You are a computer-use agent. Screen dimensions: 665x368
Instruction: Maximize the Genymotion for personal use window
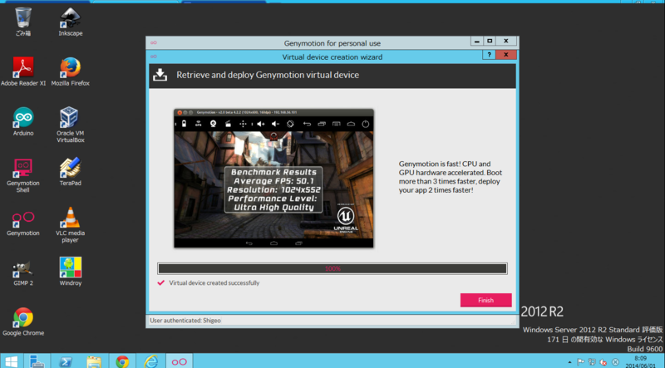[x=490, y=42]
